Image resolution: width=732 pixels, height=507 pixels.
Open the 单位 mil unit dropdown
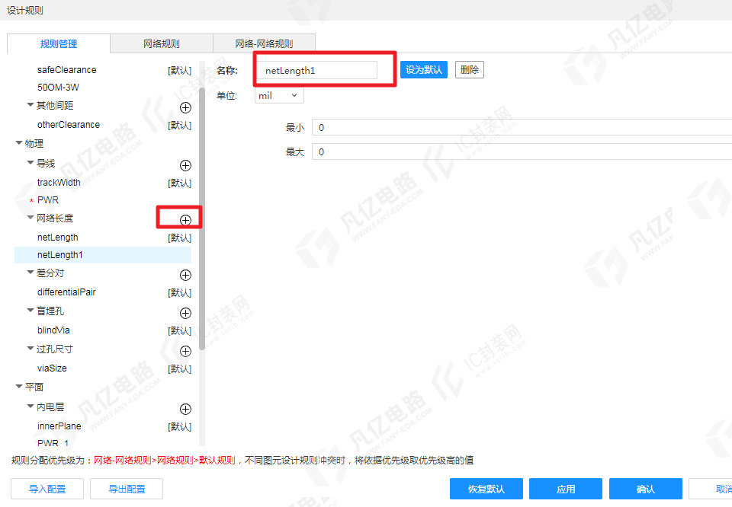pyautogui.click(x=279, y=95)
